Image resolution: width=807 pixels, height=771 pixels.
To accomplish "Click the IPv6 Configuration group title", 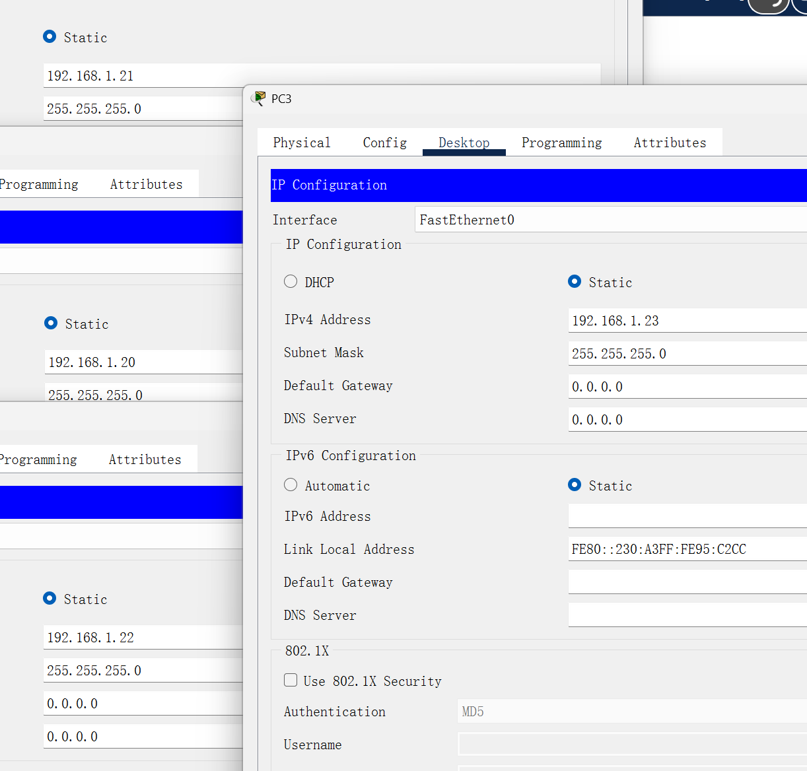I will point(351,455).
